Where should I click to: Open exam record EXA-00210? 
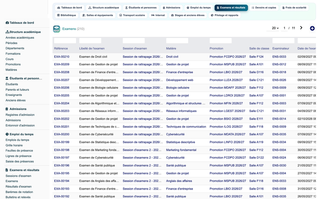point(62,57)
